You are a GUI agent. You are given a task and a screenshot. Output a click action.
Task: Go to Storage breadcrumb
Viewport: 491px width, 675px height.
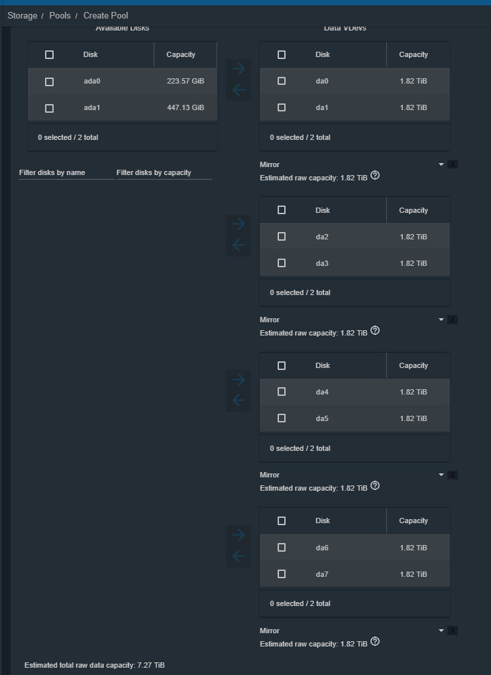coord(23,15)
